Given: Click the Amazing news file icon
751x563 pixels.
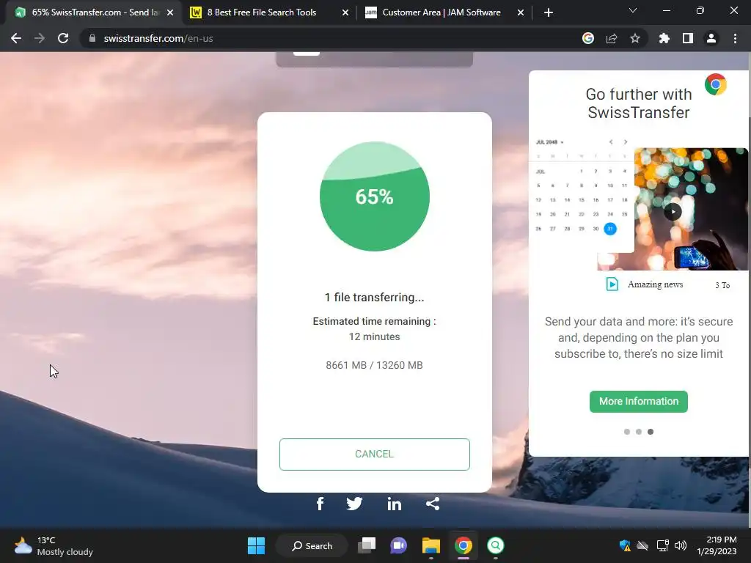Looking at the screenshot, I should (612, 284).
